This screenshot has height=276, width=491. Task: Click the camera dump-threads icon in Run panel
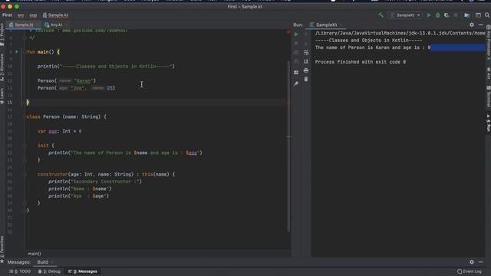coord(296,52)
